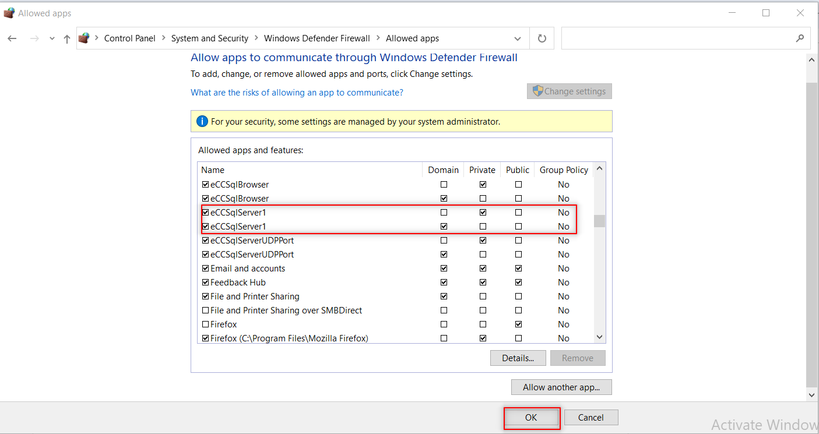Toggle Private for Firefox (C:\Program Files\Mozilla Firefox)
Screen dimensions: 819x434
pos(483,338)
